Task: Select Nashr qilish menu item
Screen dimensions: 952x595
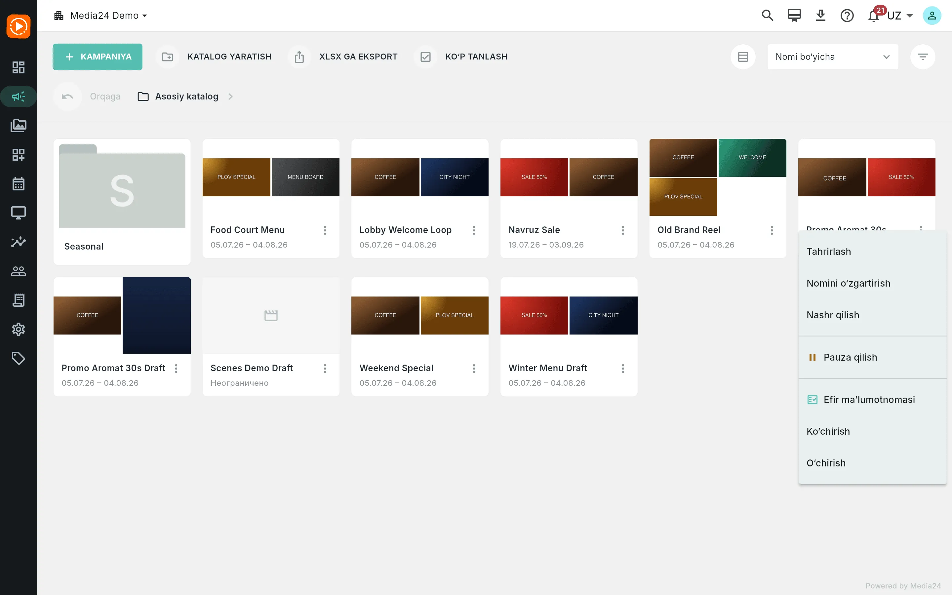Action: (x=873, y=315)
